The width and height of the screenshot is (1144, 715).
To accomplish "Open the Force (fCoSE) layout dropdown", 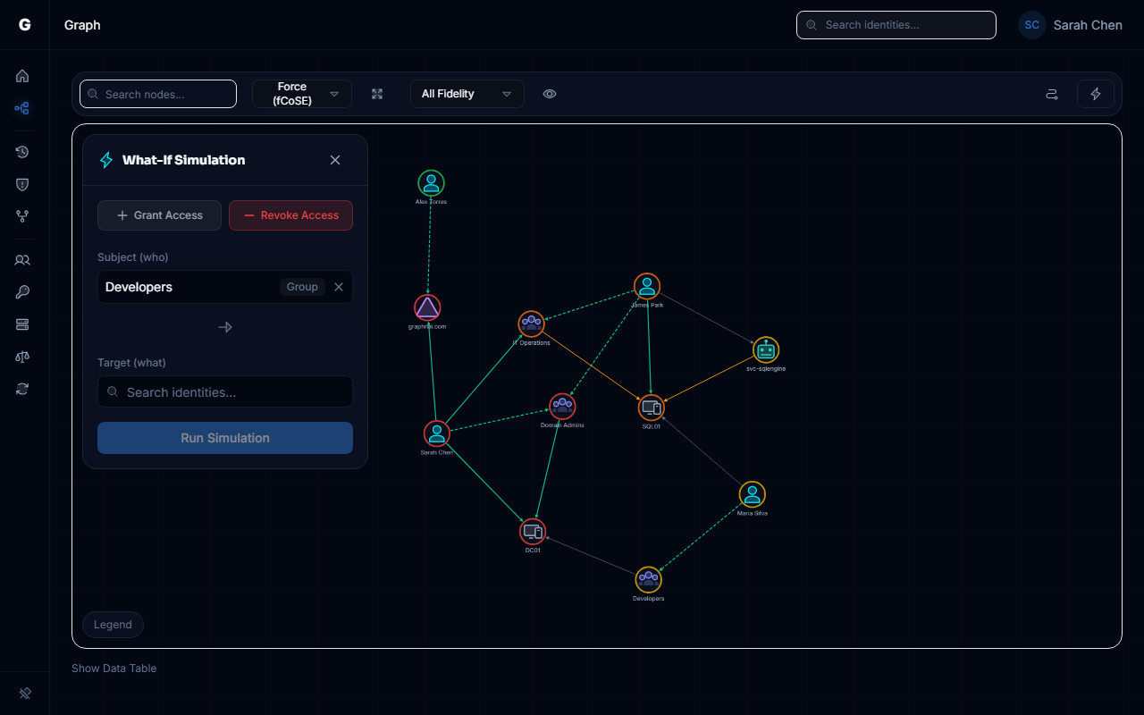I will tap(302, 94).
